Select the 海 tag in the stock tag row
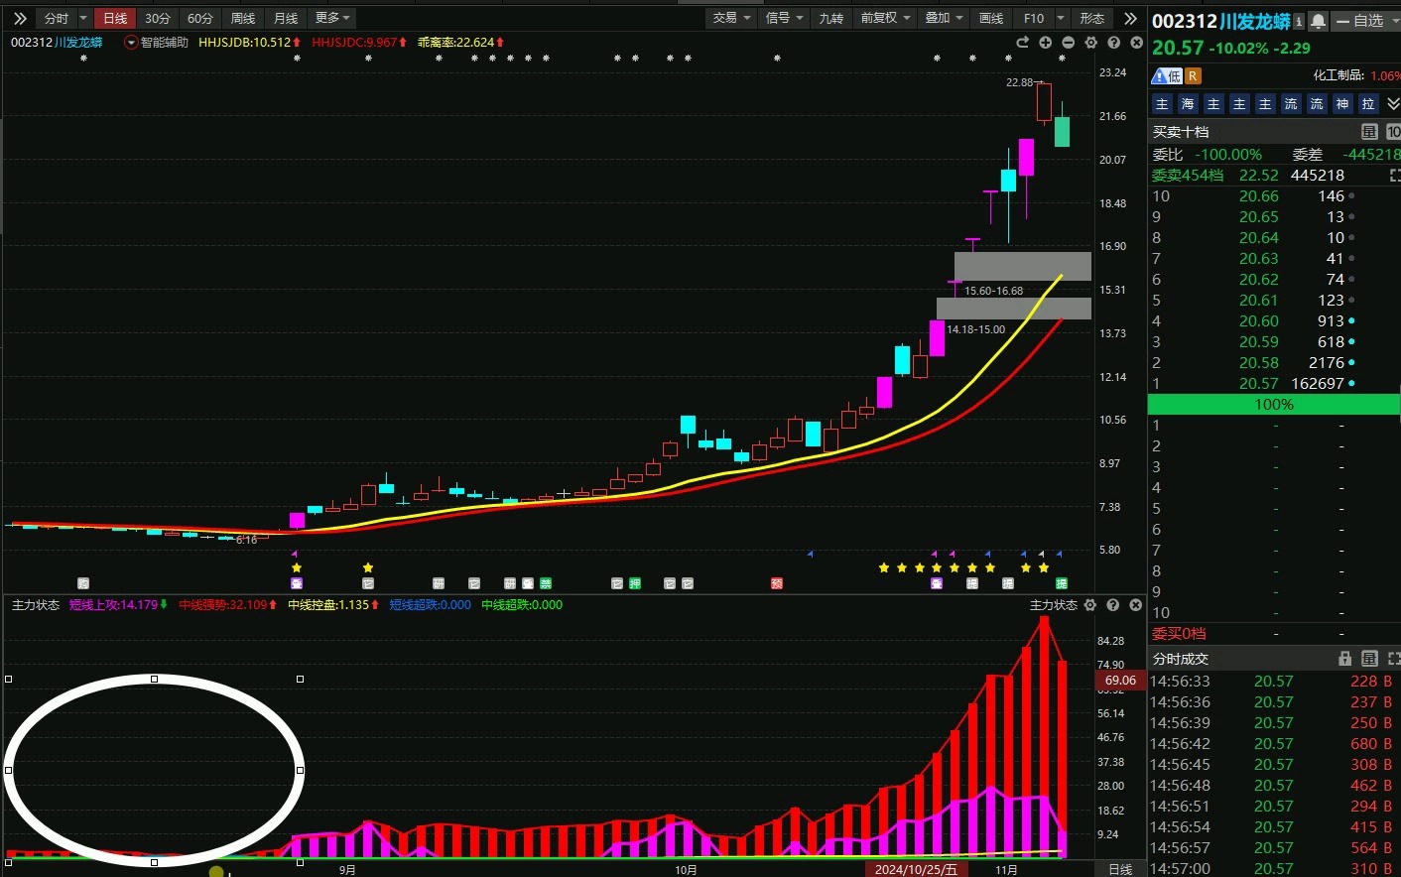 tap(1188, 104)
